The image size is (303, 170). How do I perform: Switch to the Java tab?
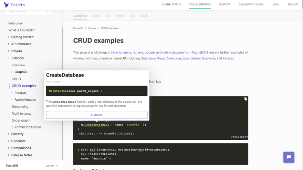pyautogui.click(x=96, y=16)
